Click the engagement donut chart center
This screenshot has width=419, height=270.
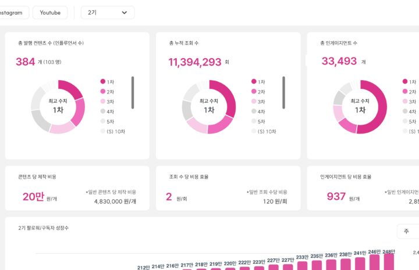[x=360, y=107]
